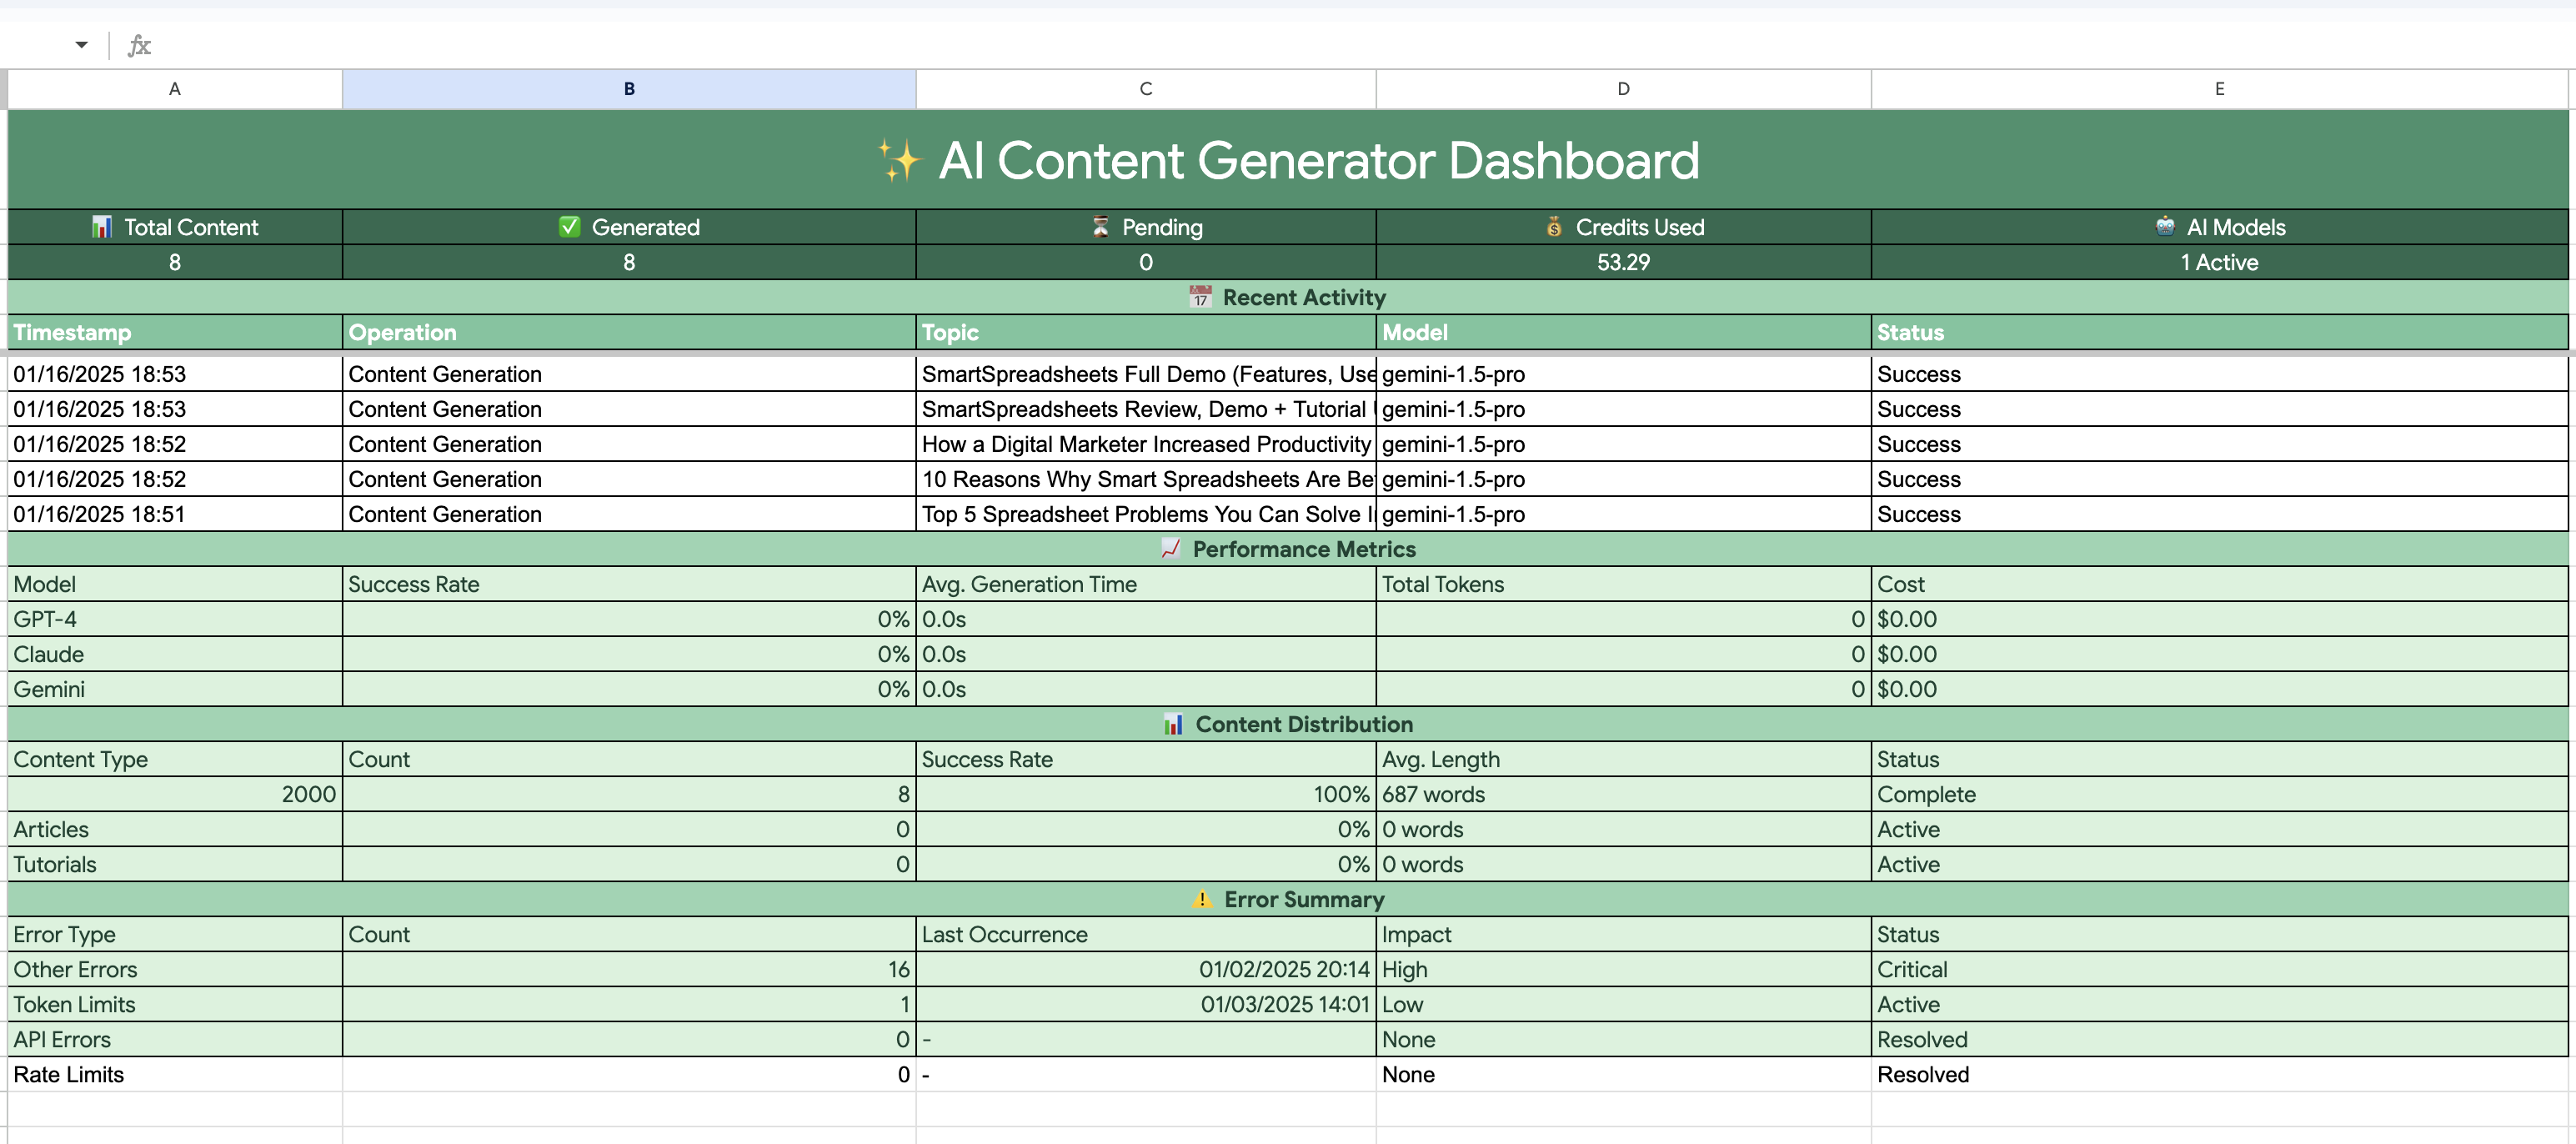Click the hourglass icon next to Pending
The width and height of the screenshot is (2576, 1144).
1099,226
